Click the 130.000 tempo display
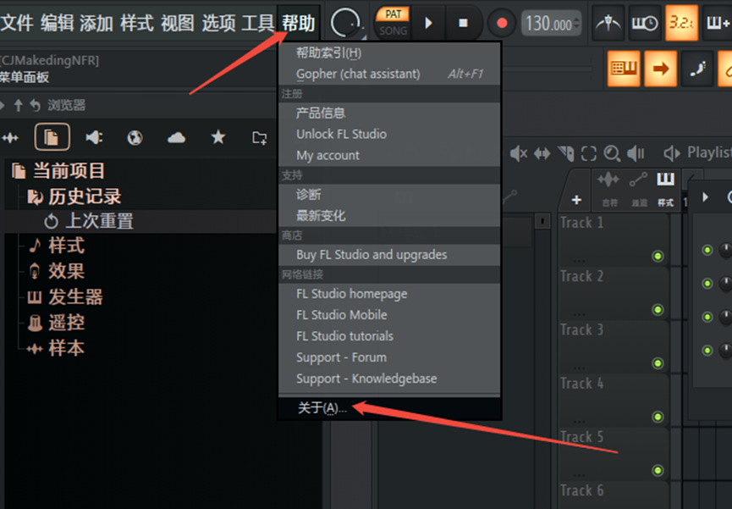The height and width of the screenshot is (509, 732). tap(548, 24)
